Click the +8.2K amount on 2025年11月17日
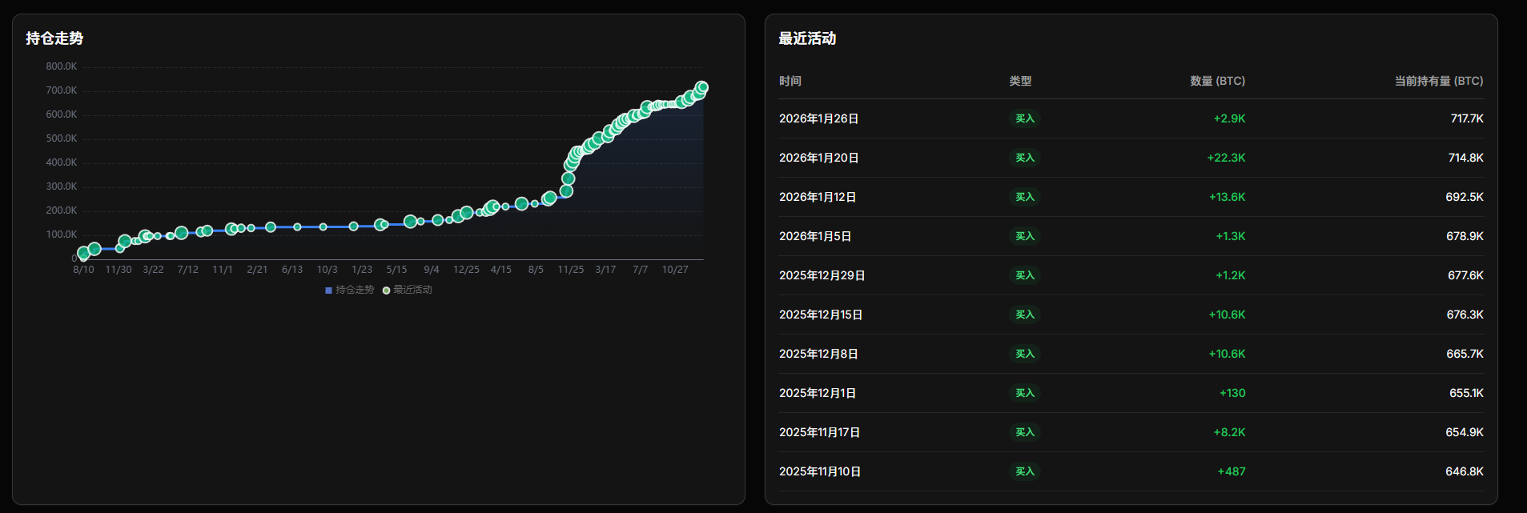 pos(1229,432)
